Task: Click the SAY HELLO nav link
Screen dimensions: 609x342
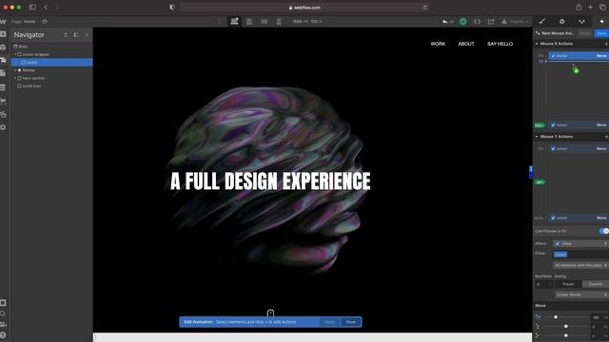Action: pyautogui.click(x=500, y=44)
